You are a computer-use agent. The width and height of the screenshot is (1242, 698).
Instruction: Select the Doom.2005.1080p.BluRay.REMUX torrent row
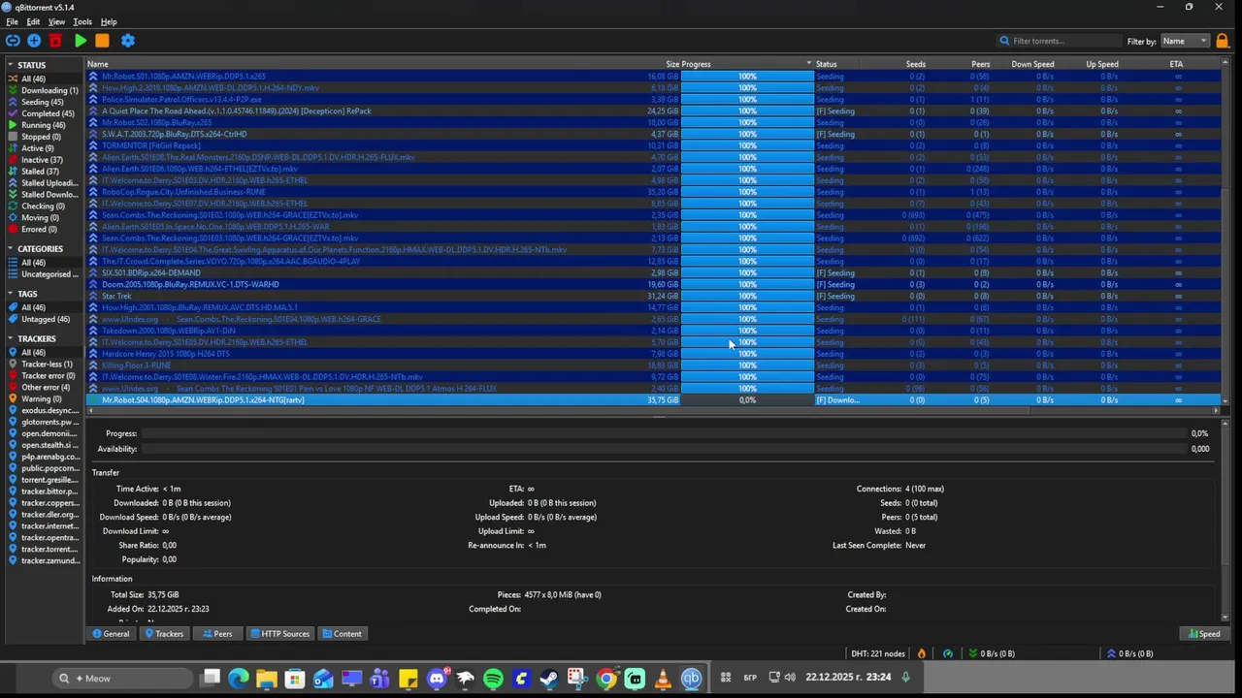pyautogui.click(x=653, y=284)
